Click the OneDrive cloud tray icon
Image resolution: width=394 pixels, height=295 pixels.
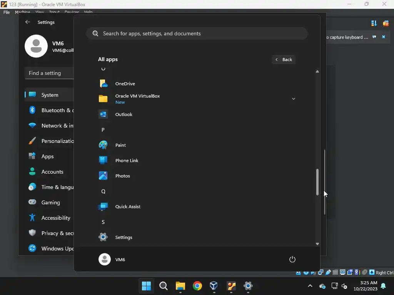(322, 286)
